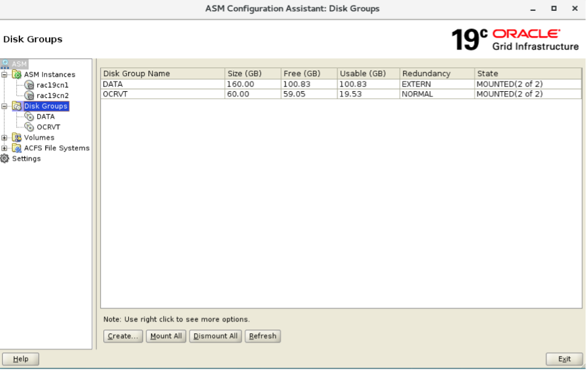Click the ACFS File Systems folder icon
The image size is (587, 370).
pos(17,148)
